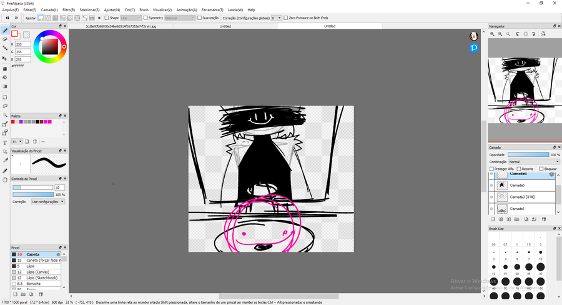
Task: Select the Lápis brush in Pincel list
Action: coord(36,266)
